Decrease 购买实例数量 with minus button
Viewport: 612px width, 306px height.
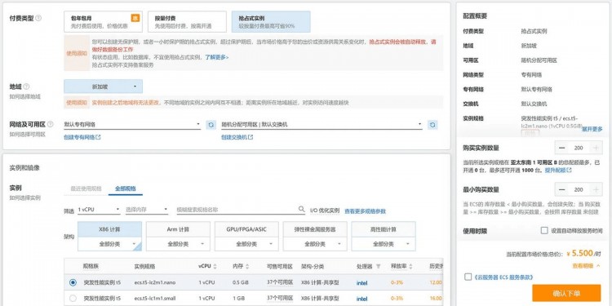[x=561, y=148]
